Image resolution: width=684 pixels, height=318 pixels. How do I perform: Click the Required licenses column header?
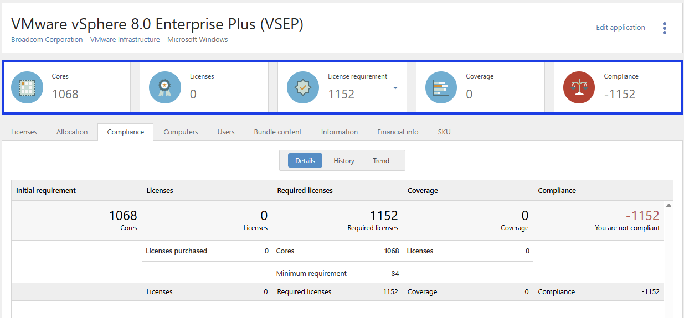[337, 190]
